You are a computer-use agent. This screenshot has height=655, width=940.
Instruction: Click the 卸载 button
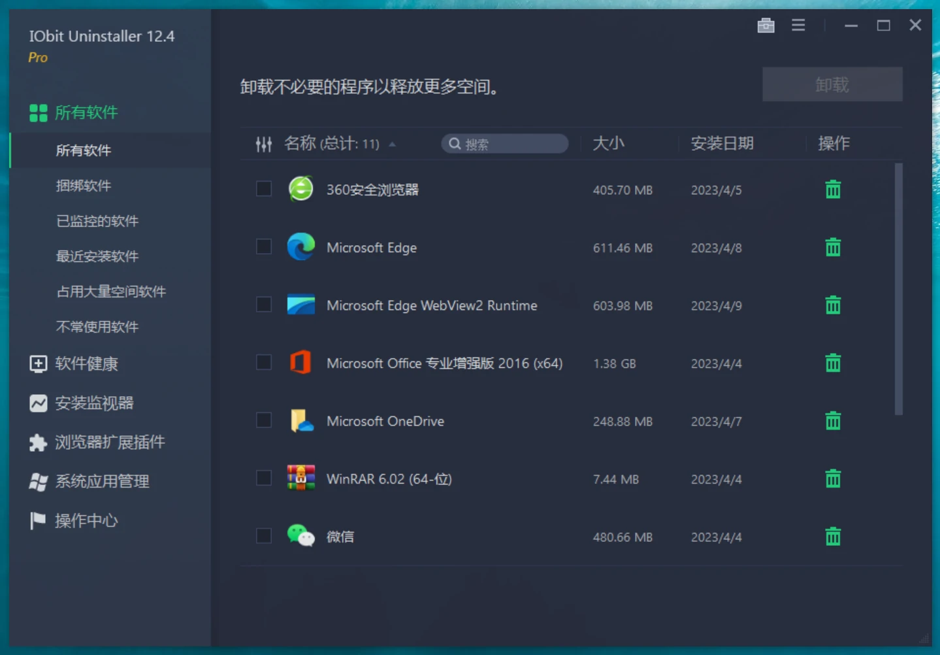pyautogui.click(x=832, y=85)
